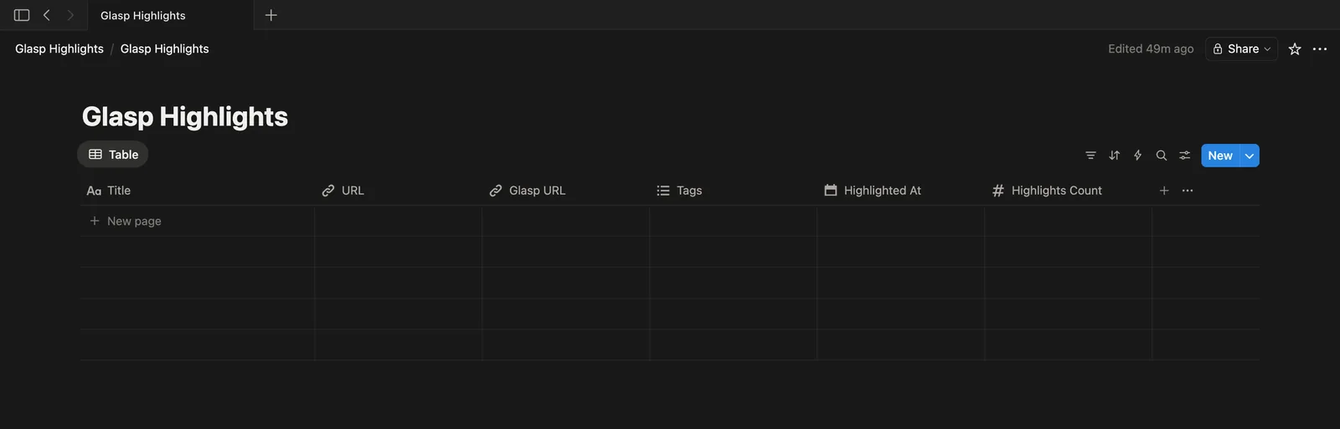This screenshot has width=1340, height=429.
Task: Open the filter icon
Action: 1090,156
